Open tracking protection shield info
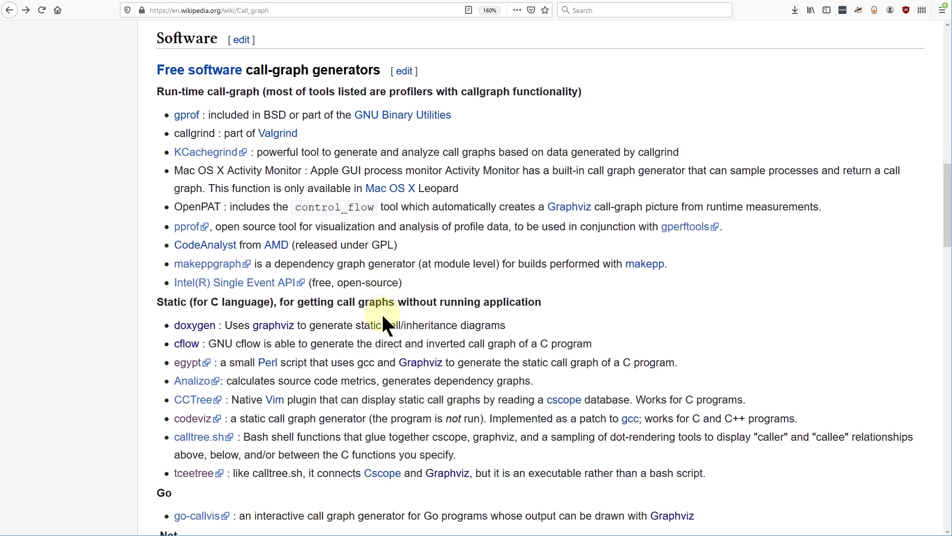The width and height of the screenshot is (952, 536). coord(128,10)
